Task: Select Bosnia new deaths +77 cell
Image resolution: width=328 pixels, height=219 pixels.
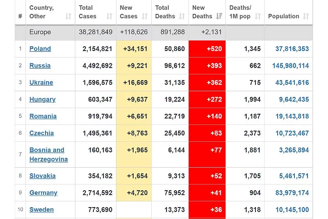Action: point(207,154)
